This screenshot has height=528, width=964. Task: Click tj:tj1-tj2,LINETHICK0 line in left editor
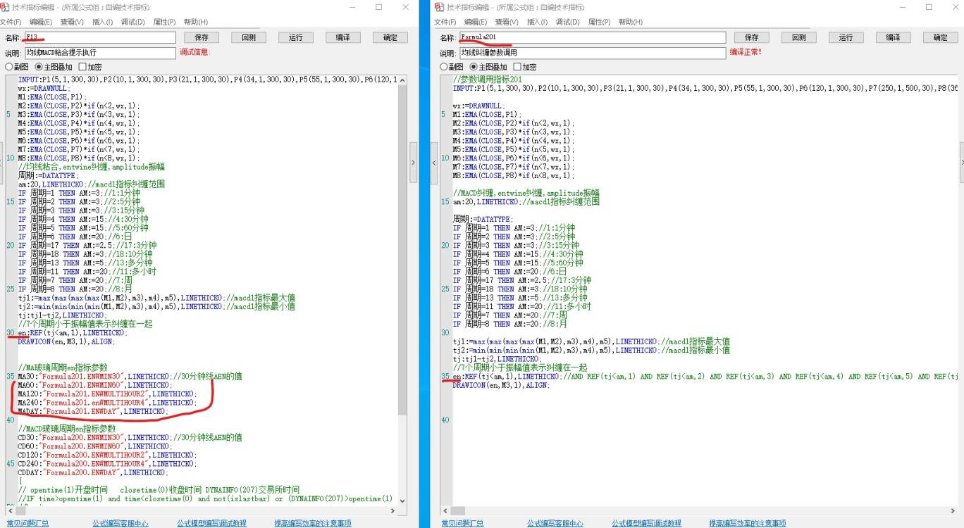click(x=63, y=315)
